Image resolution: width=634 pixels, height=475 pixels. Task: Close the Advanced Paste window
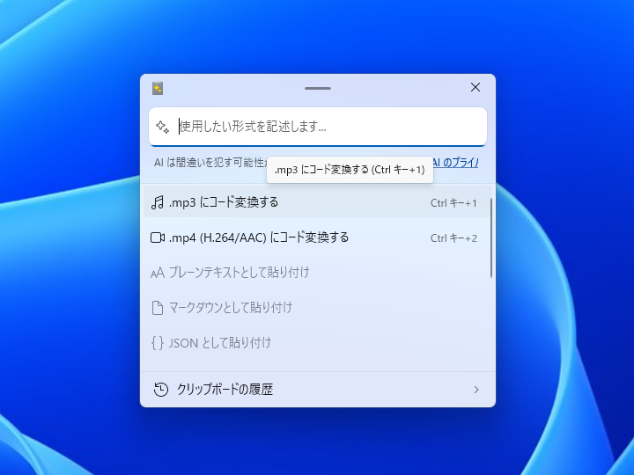click(x=475, y=87)
